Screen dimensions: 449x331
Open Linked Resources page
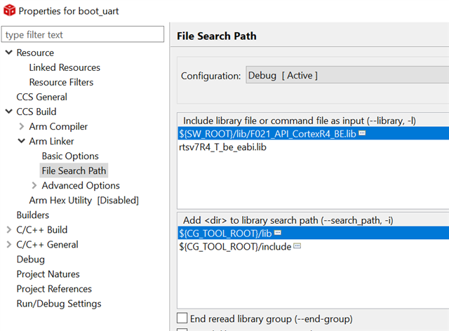(65, 67)
